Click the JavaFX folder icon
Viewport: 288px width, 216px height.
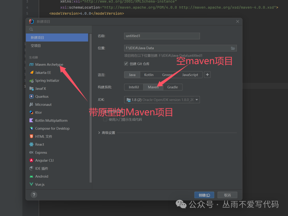pyautogui.click(x=31, y=89)
